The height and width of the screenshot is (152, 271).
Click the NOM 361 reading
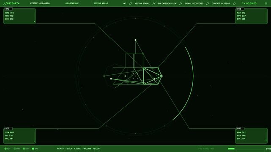pyautogui.click(x=241, y=133)
